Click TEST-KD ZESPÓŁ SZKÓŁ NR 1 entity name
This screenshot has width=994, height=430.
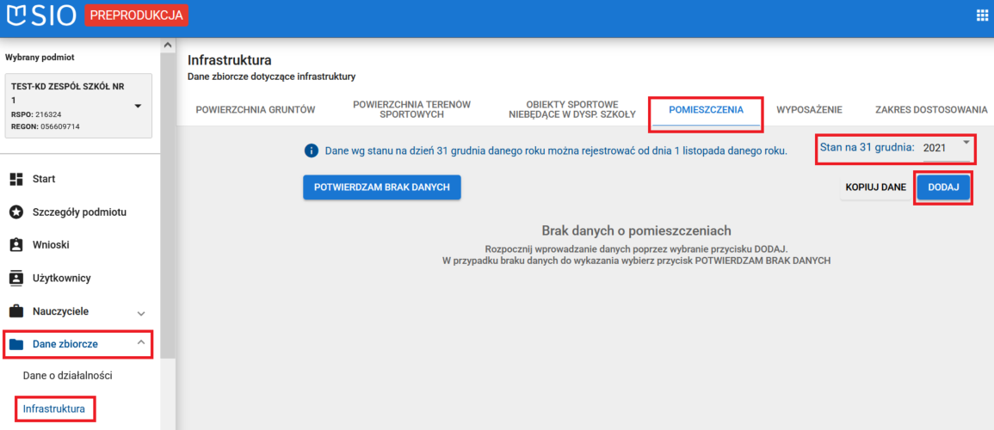click(x=68, y=94)
